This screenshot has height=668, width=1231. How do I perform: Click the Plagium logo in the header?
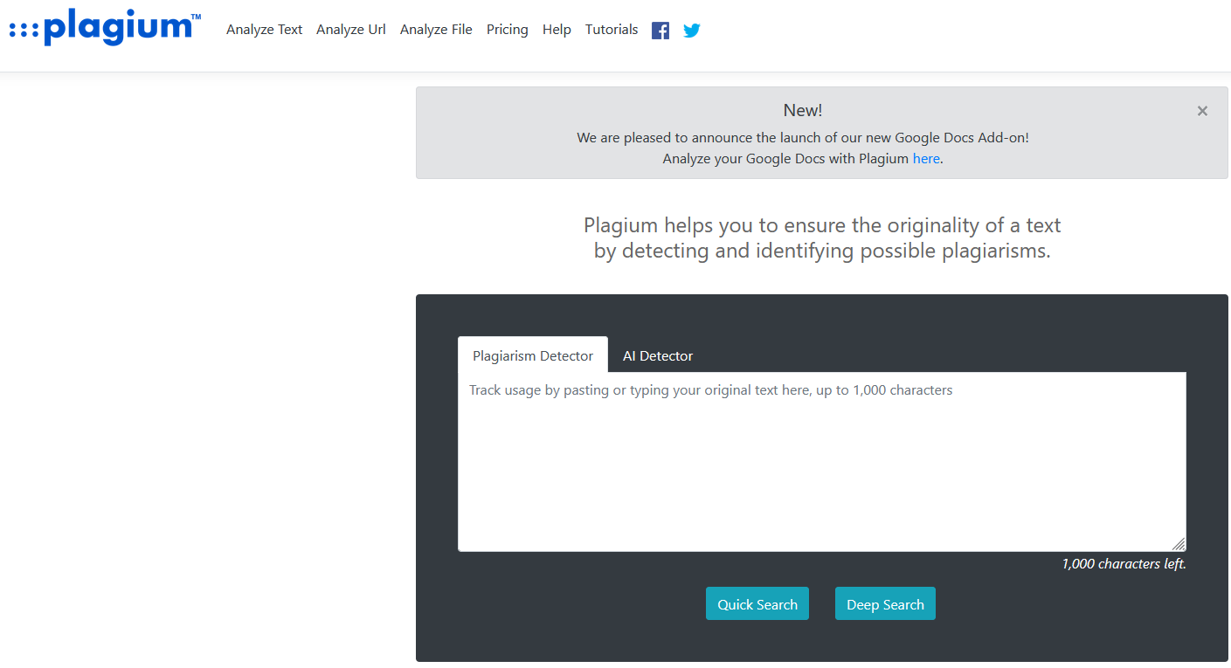[105, 27]
